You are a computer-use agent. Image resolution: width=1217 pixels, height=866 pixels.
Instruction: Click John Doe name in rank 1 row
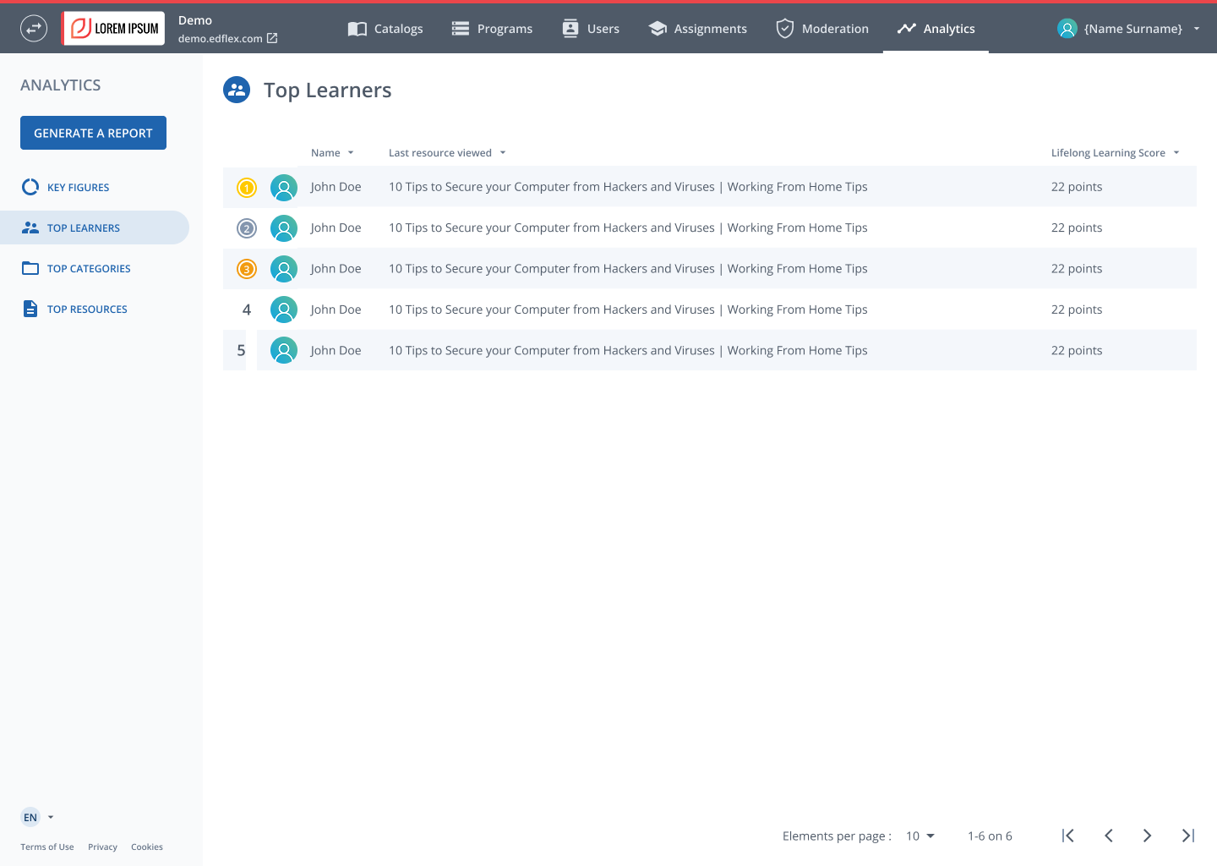[x=336, y=187]
